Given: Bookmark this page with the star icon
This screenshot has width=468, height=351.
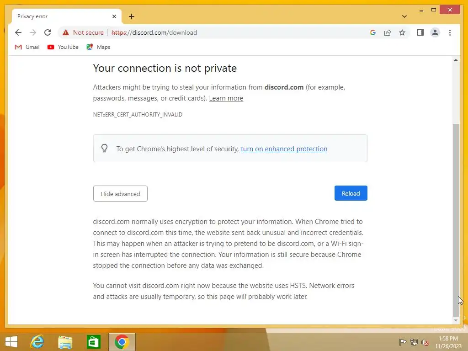Looking at the screenshot, I should pyautogui.click(x=402, y=32).
